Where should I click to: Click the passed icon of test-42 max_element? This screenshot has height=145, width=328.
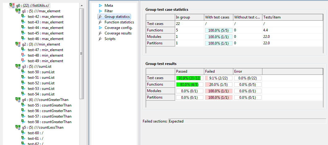pyautogui.click(x=23, y=16)
